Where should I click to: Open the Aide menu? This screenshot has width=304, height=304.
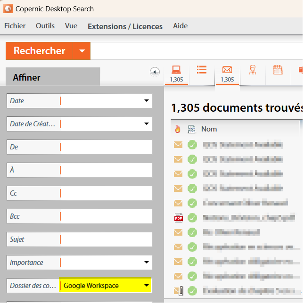180,26
